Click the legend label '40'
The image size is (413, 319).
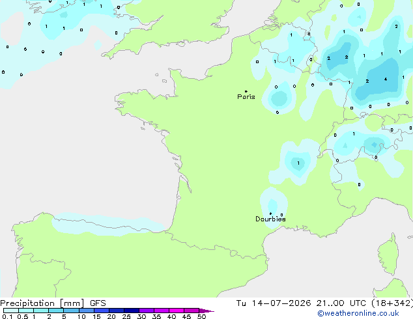[171, 316]
